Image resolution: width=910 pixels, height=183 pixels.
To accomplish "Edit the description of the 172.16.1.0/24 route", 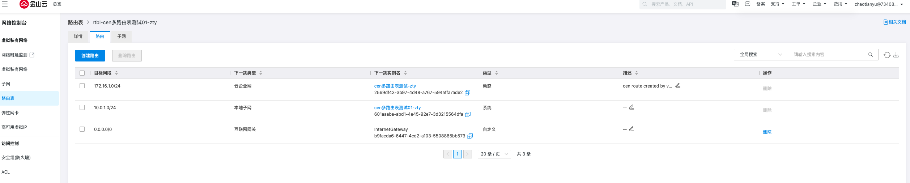I will coord(678,86).
